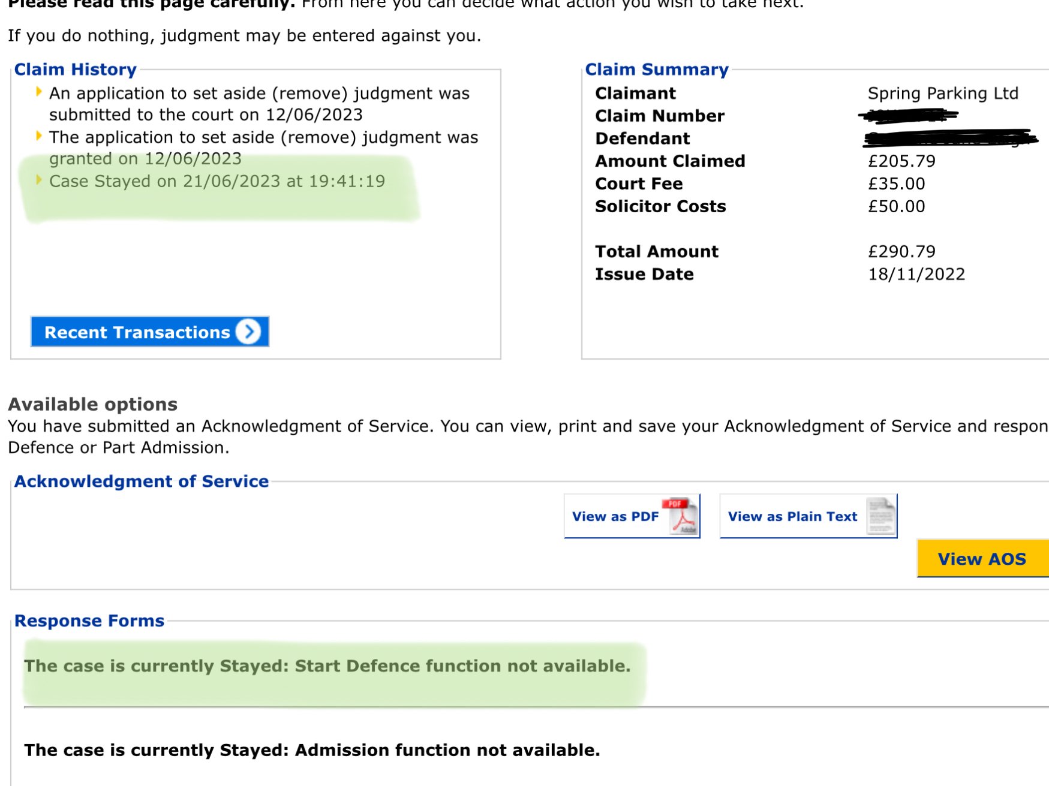Click the Admission function not available message
The image size is (1049, 786).
(312, 750)
